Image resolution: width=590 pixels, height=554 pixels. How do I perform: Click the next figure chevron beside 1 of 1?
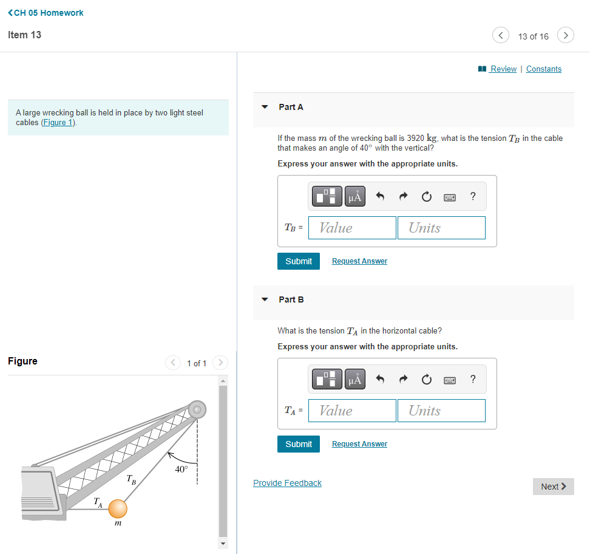[220, 363]
